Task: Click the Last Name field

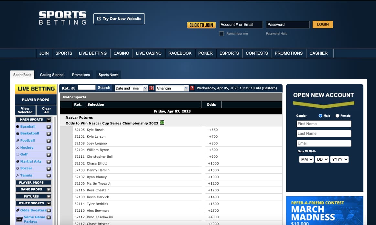Action: pyautogui.click(x=324, y=134)
